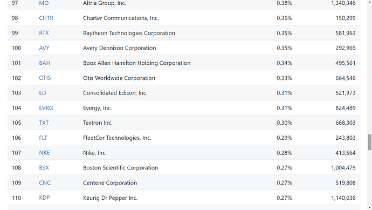
Task: Click the vertical scrollbar thumb
Action: coord(370,143)
